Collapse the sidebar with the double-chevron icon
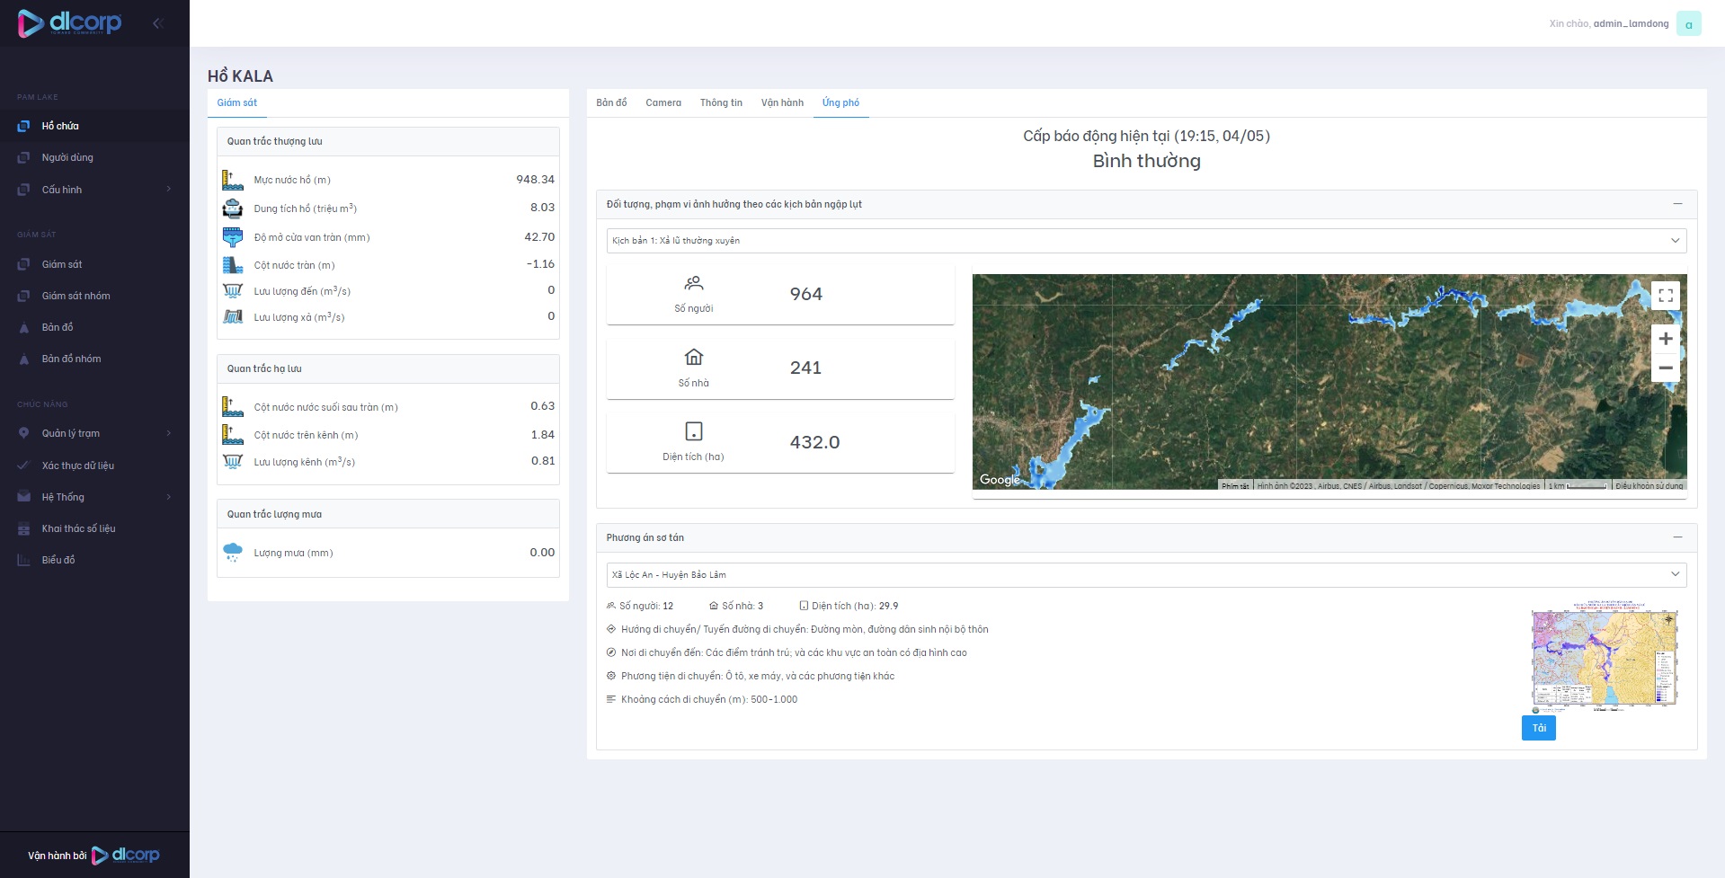The image size is (1725, 878). coord(158,23)
